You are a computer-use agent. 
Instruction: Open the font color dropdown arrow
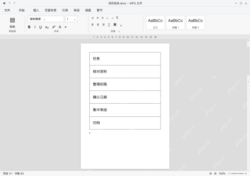point(65,27)
